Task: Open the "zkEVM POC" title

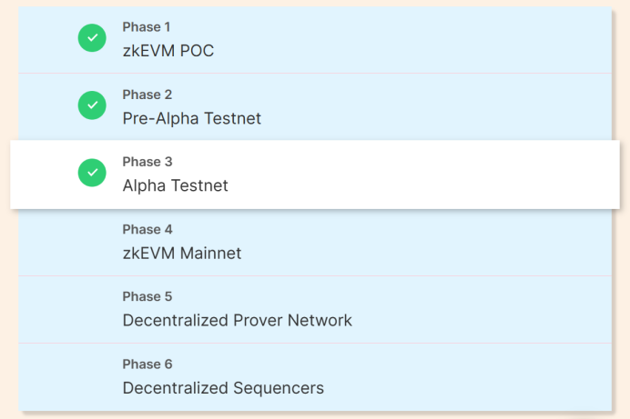Action: coord(168,51)
